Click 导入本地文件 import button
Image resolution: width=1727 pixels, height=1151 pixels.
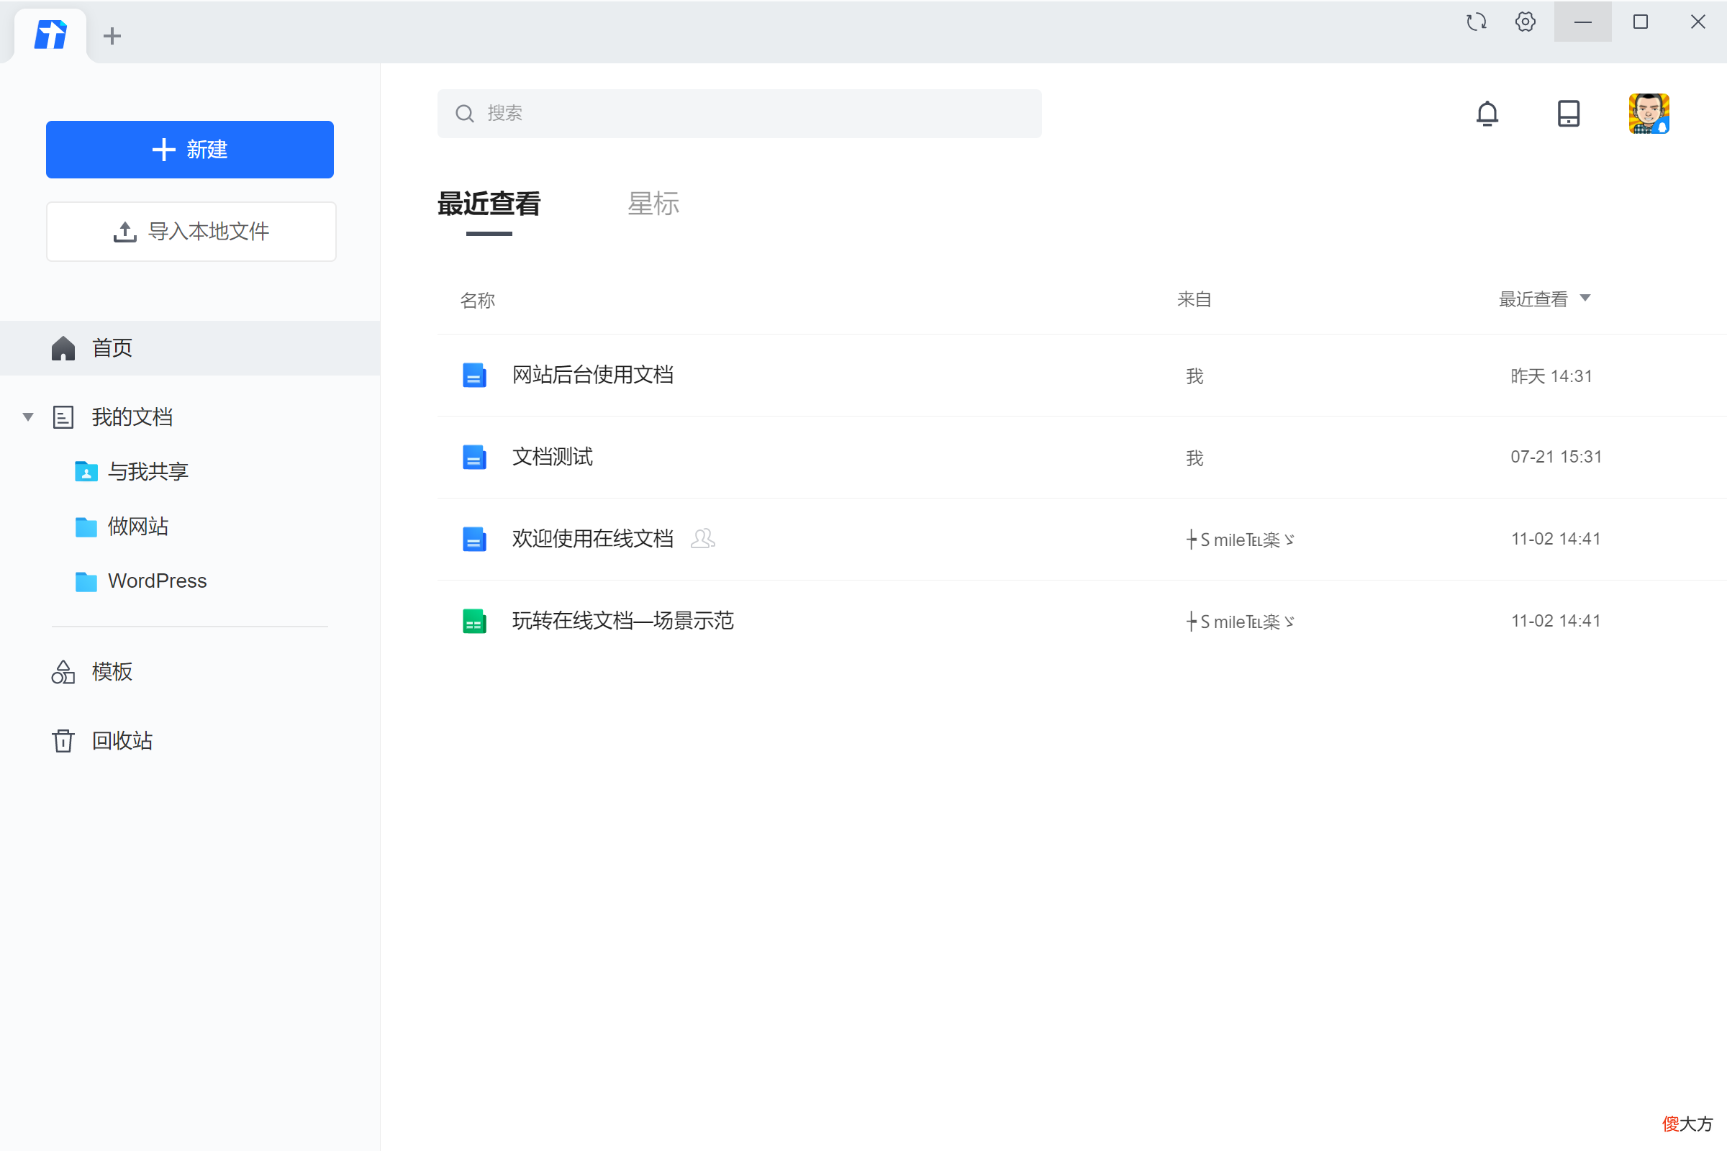[x=191, y=231]
